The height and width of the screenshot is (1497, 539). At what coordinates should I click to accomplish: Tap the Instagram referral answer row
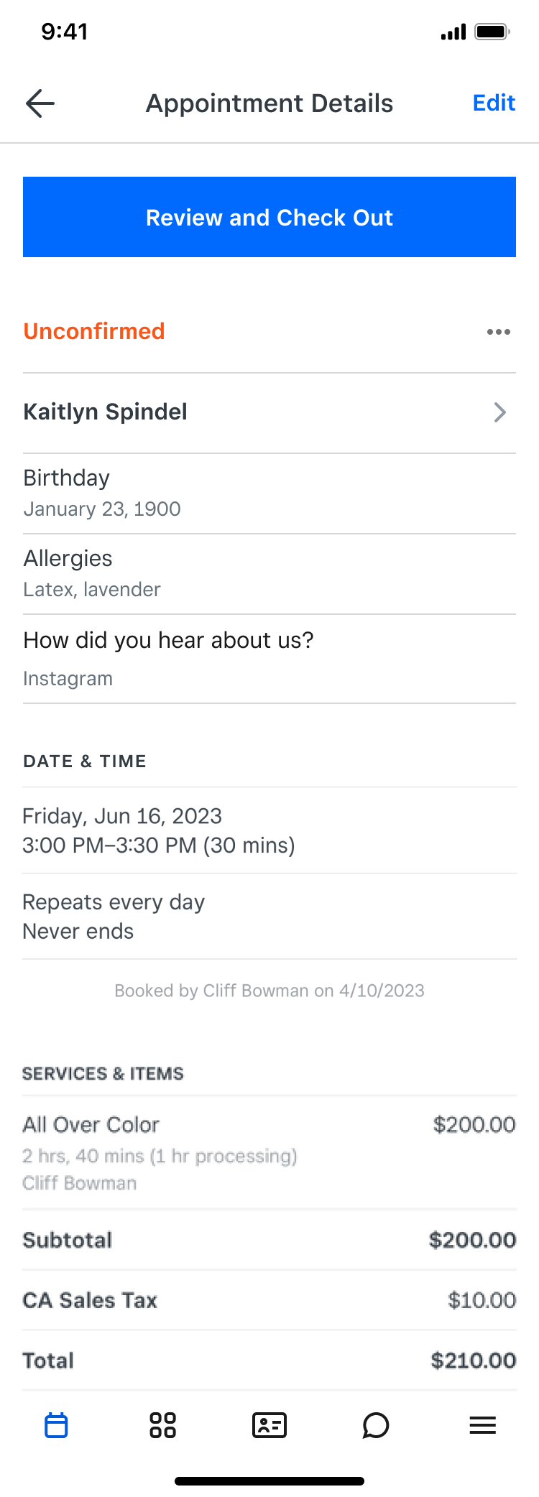tap(269, 659)
